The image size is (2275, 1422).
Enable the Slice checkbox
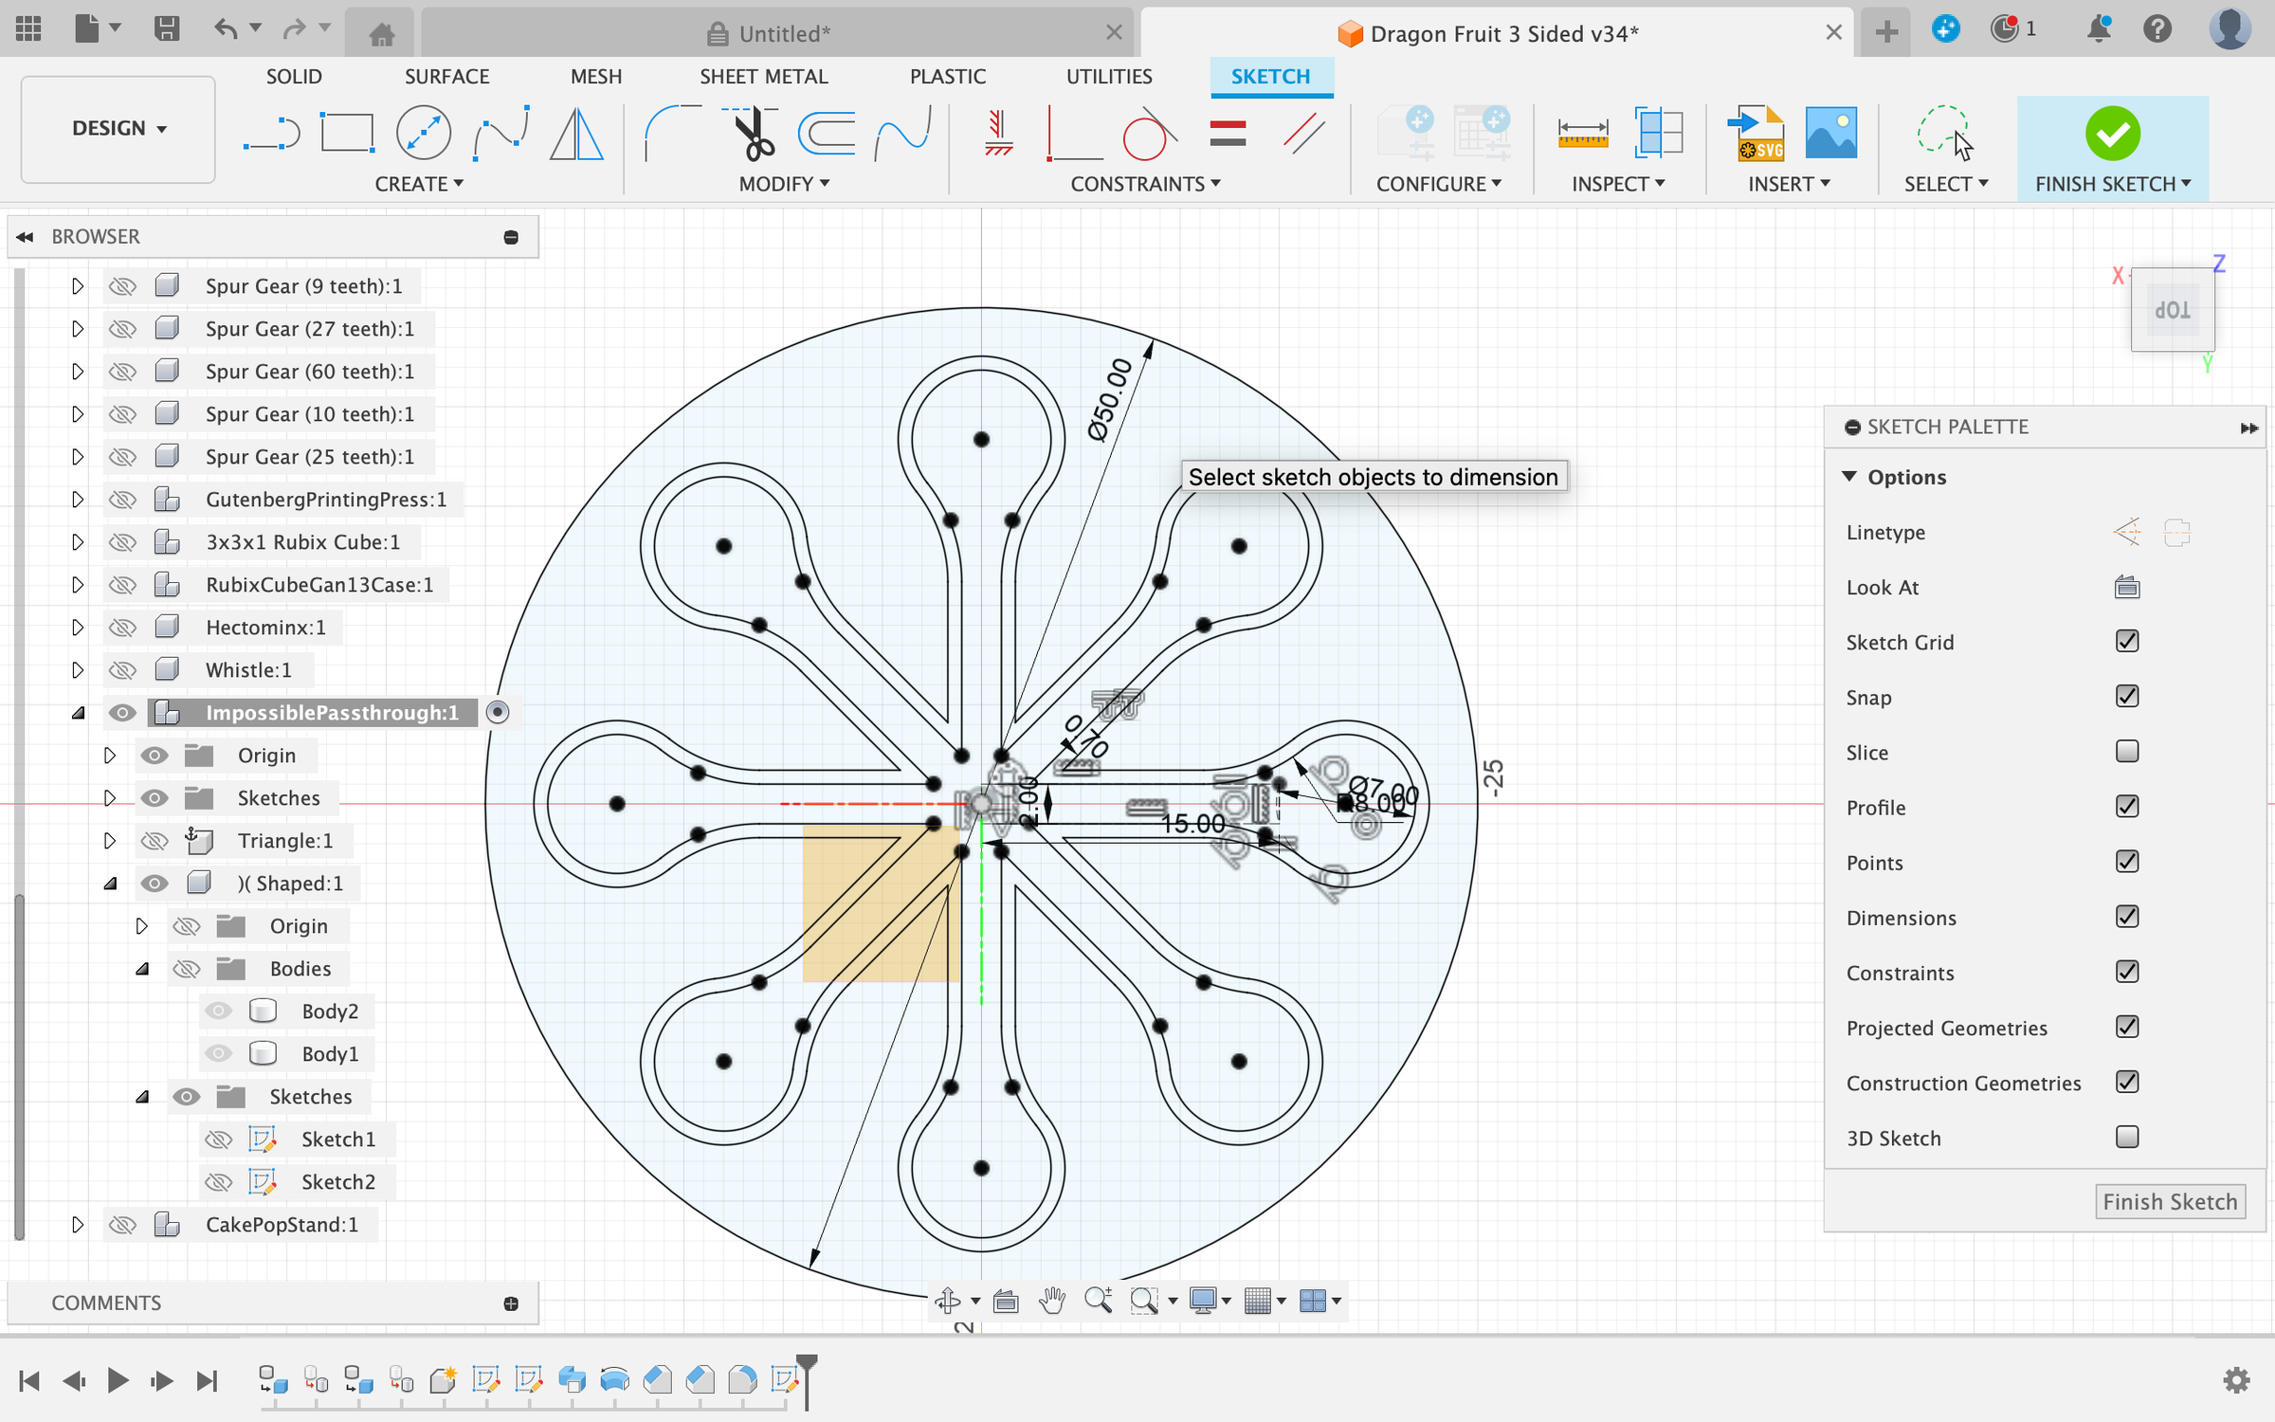point(2126,752)
